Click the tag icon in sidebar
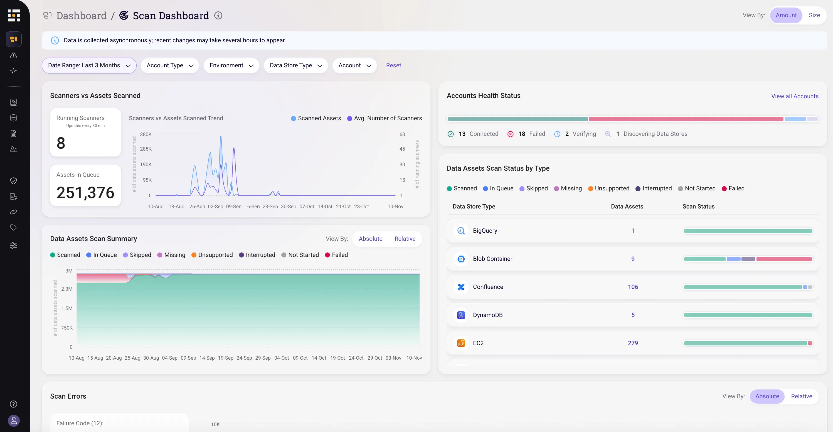The width and height of the screenshot is (833, 432). (13, 227)
